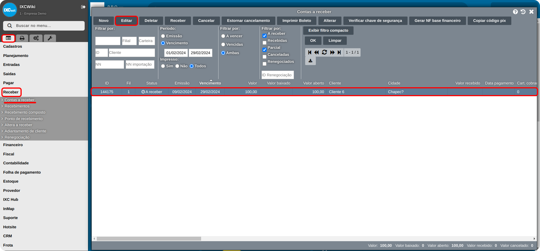Go to last page of results
This screenshot has width=540, height=251.
click(x=339, y=52)
